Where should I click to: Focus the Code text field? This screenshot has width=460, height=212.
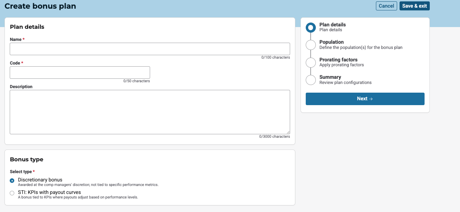click(x=80, y=73)
